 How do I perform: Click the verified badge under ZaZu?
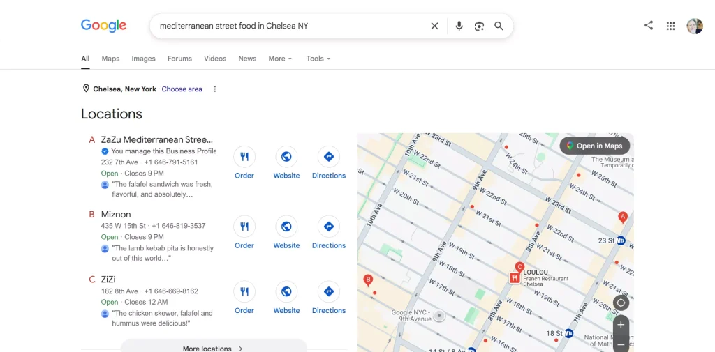click(105, 151)
